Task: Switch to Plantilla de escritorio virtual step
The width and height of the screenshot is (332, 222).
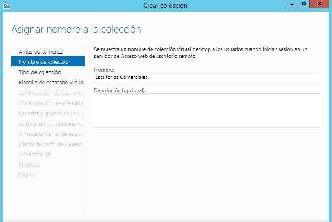Action: coord(52,83)
